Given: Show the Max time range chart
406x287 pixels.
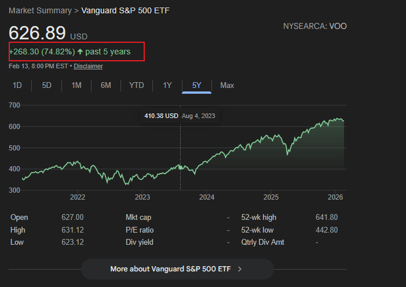Looking at the screenshot, I should pyautogui.click(x=227, y=85).
